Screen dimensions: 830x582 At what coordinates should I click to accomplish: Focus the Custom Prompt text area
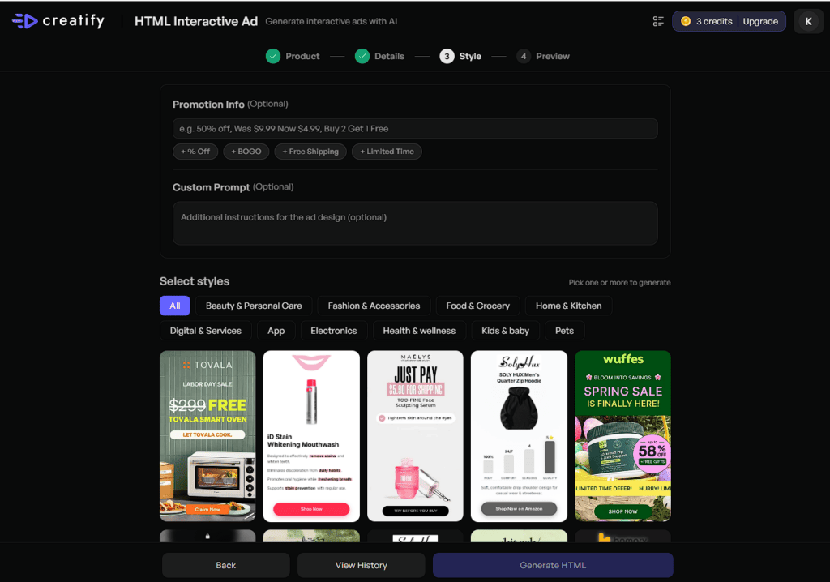pyautogui.click(x=415, y=223)
